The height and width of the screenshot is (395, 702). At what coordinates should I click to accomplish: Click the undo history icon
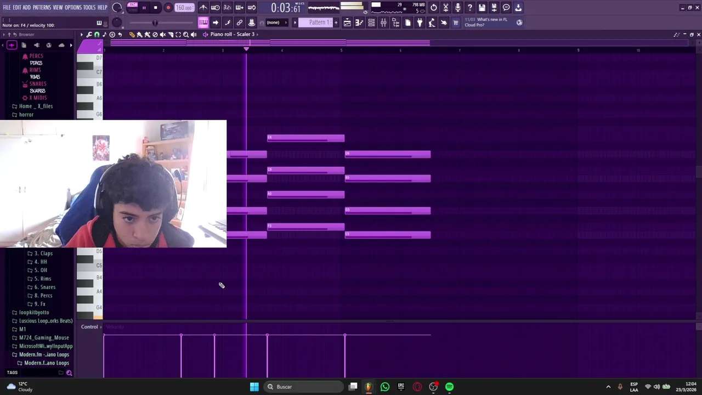(433, 8)
